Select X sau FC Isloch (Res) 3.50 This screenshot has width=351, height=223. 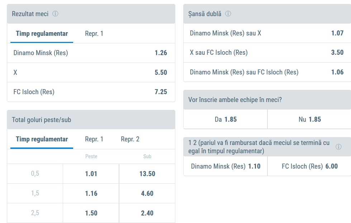click(x=267, y=53)
